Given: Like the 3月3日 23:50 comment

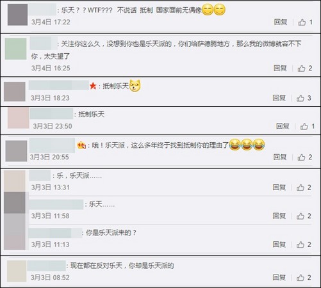Looking at the screenshot, I should [304, 126].
